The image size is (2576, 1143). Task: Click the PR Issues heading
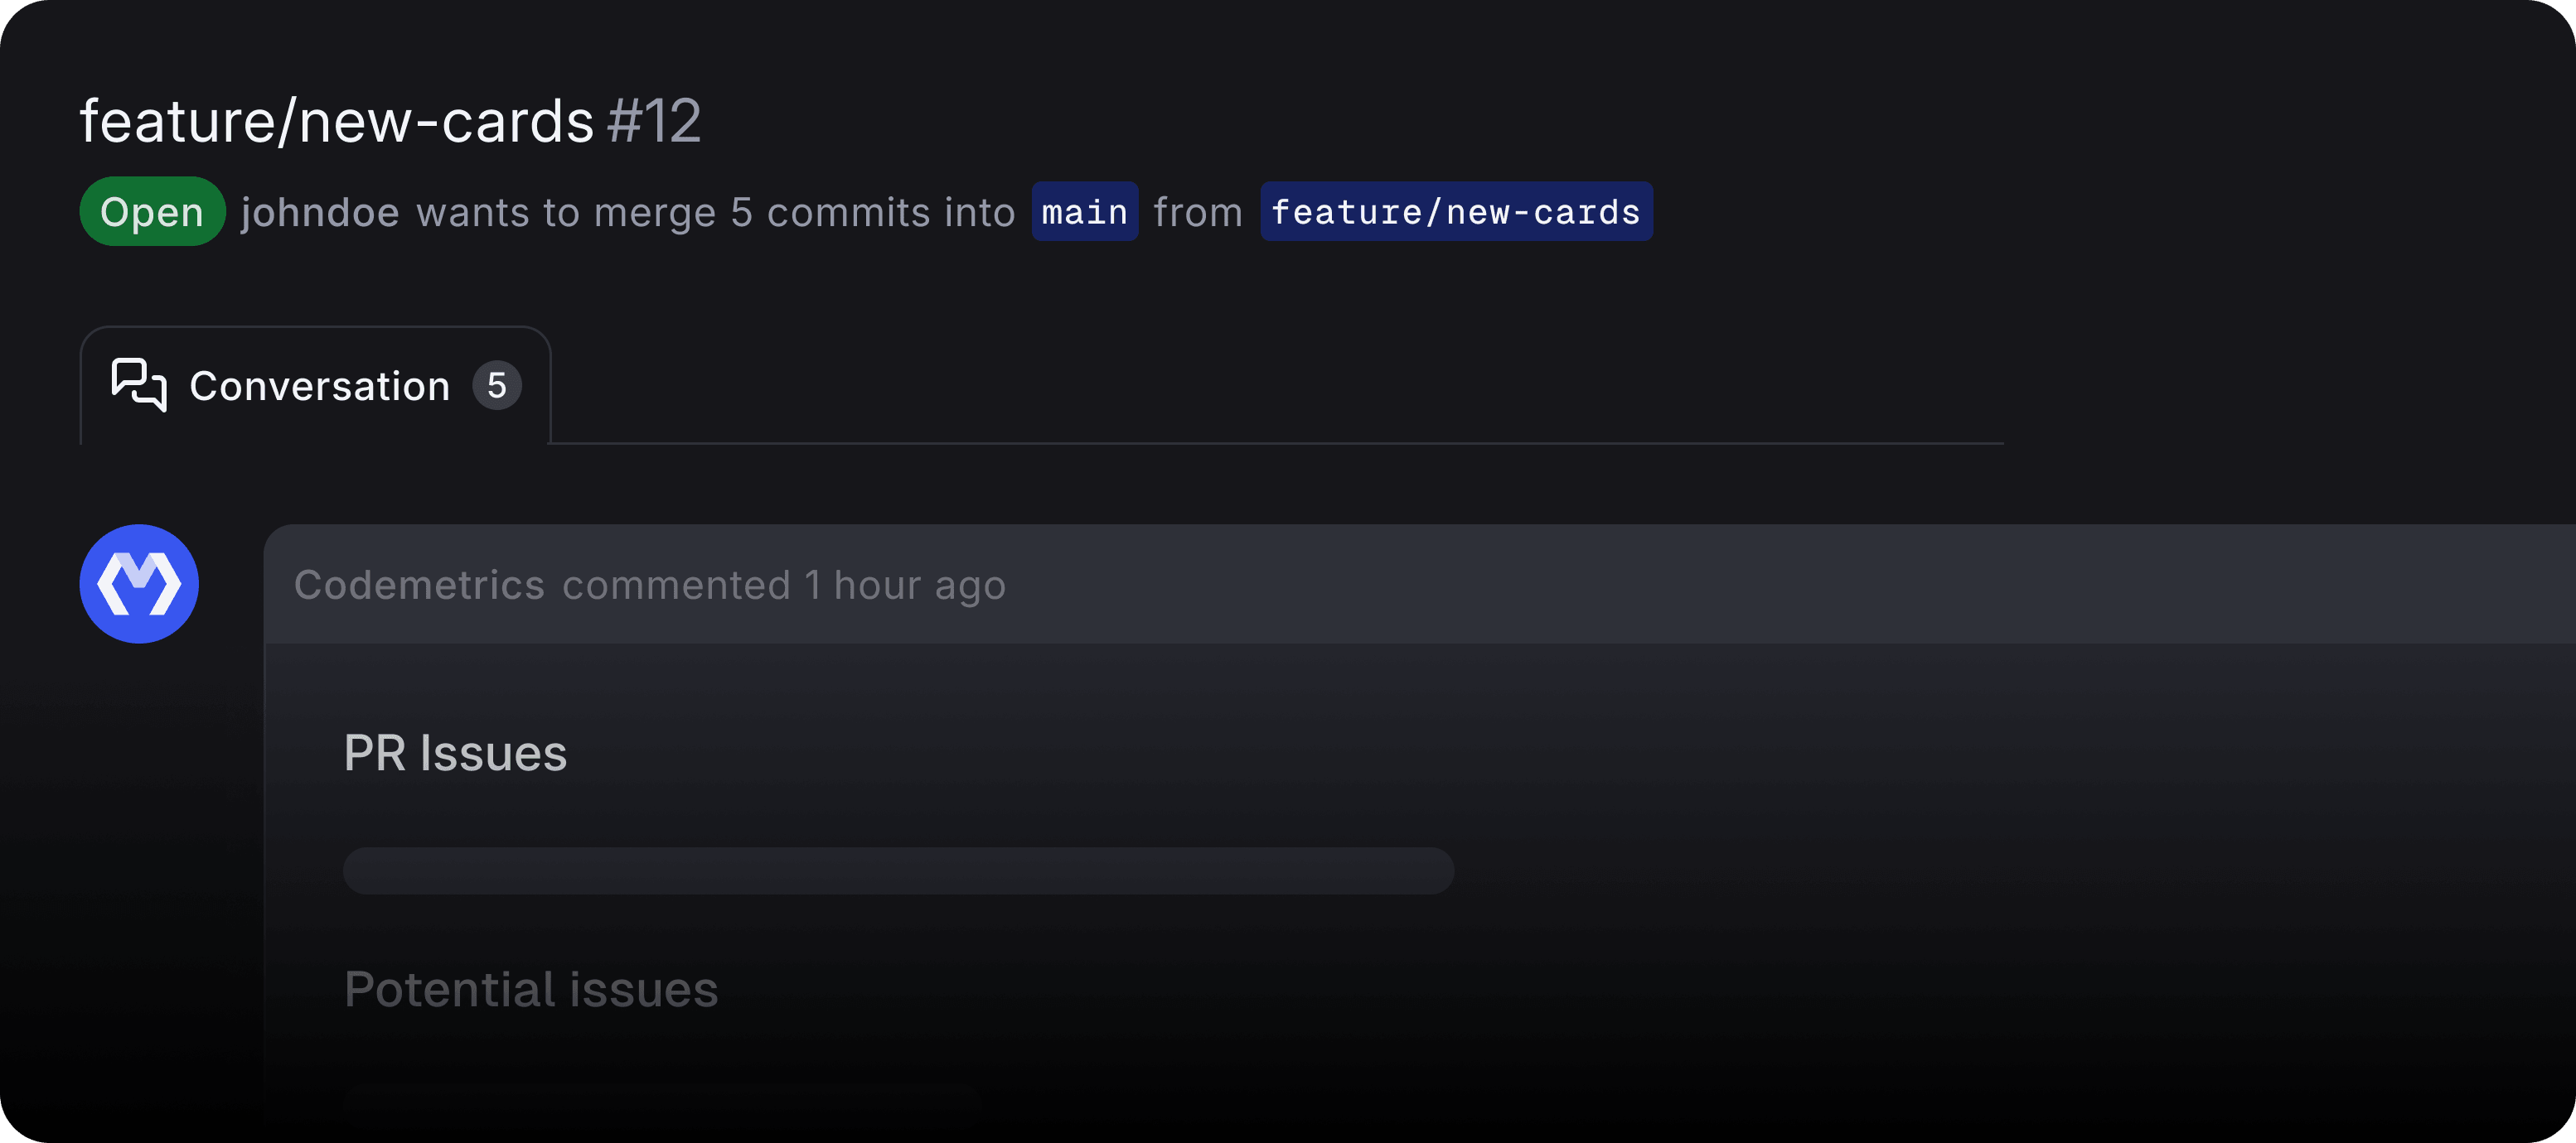coord(455,752)
